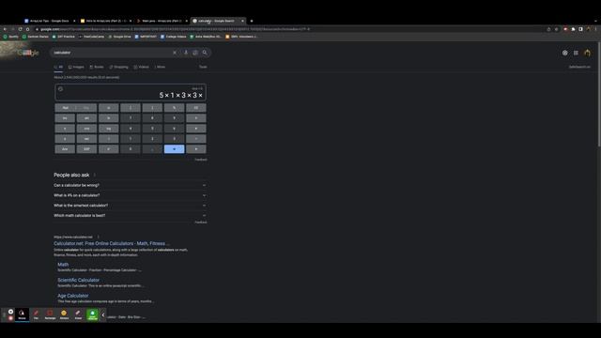The width and height of the screenshot is (601, 338).
Task: Select the Shopping search tab
Action: pos(119,67)
